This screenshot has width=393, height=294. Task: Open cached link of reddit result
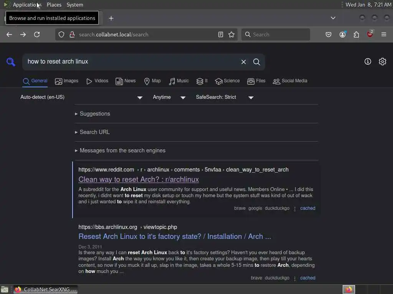(x=308, y=208)
